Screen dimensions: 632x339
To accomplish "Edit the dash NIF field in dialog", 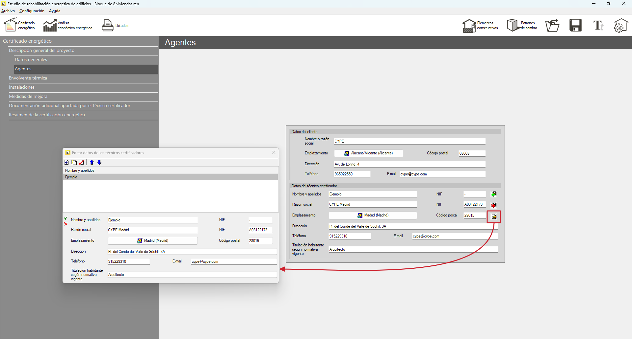I will tap(260, 220).
